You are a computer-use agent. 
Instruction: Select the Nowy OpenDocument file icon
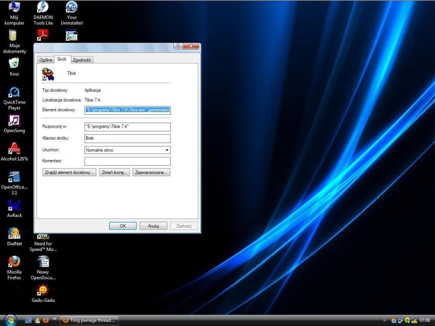[43, 268]
